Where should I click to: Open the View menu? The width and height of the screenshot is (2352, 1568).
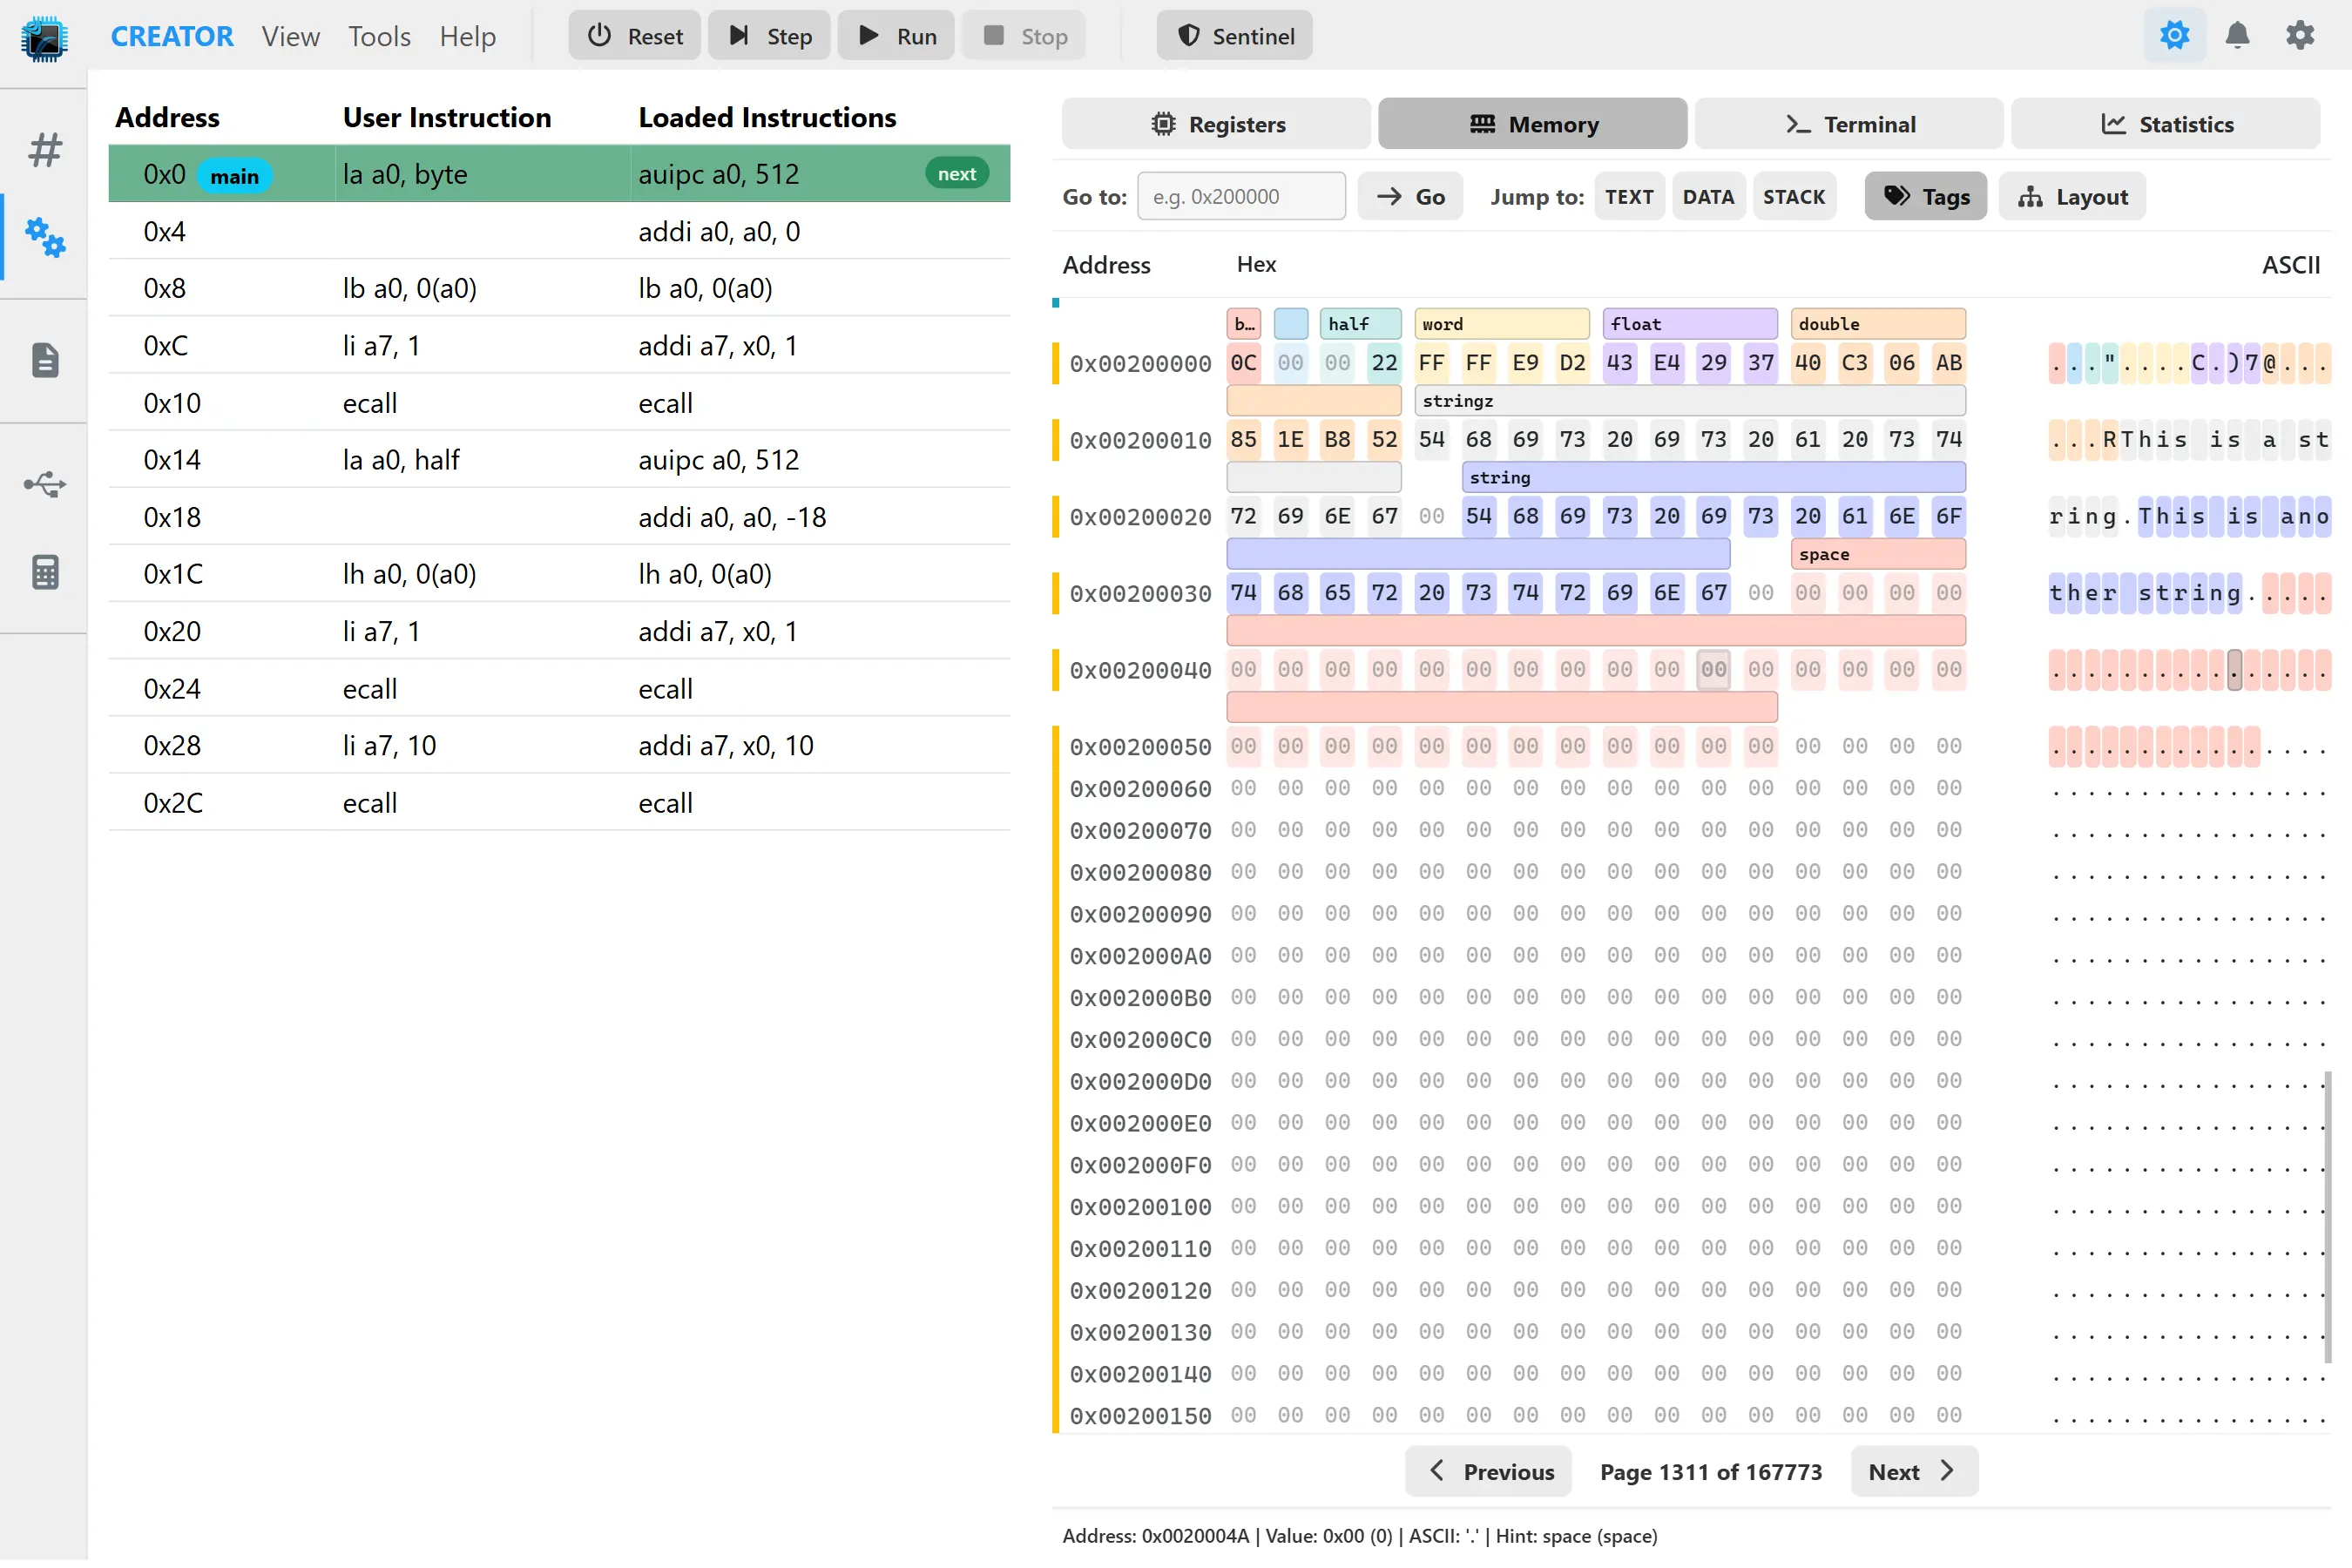click(x=291, y=36)
